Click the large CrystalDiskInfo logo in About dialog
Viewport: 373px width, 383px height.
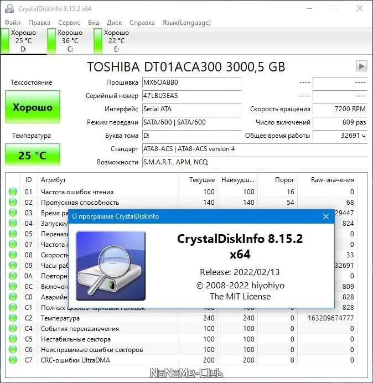(x=111, y=266)
